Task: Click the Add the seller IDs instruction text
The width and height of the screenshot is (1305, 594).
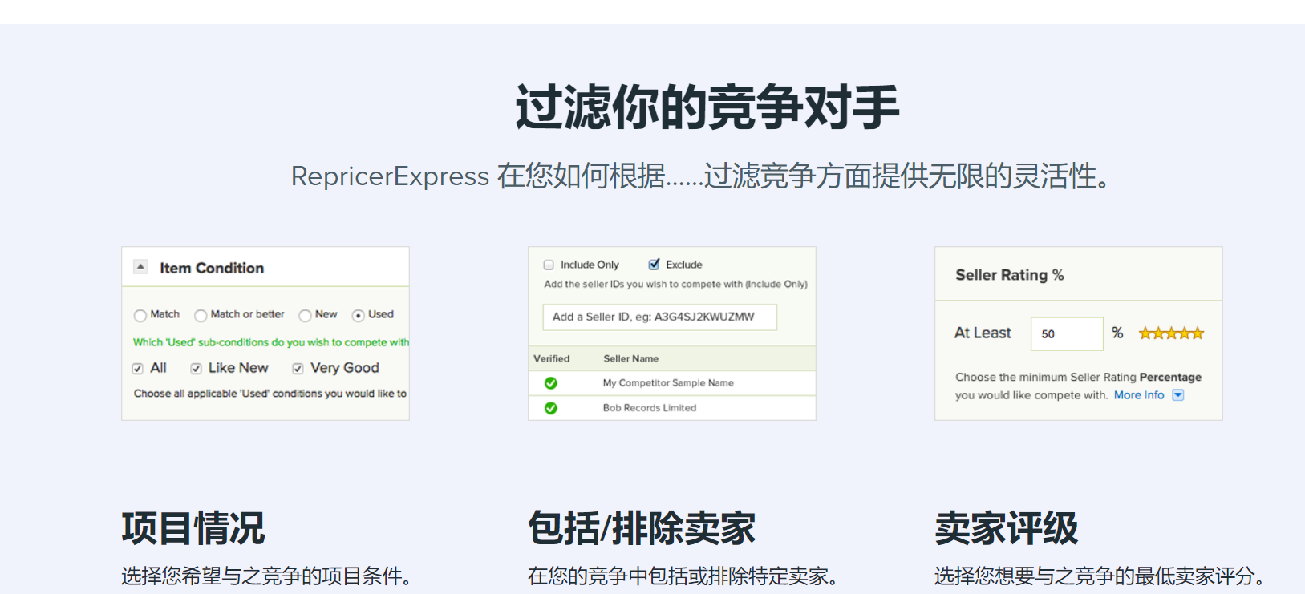Action: pyautogui.click(x=675, y=284)
